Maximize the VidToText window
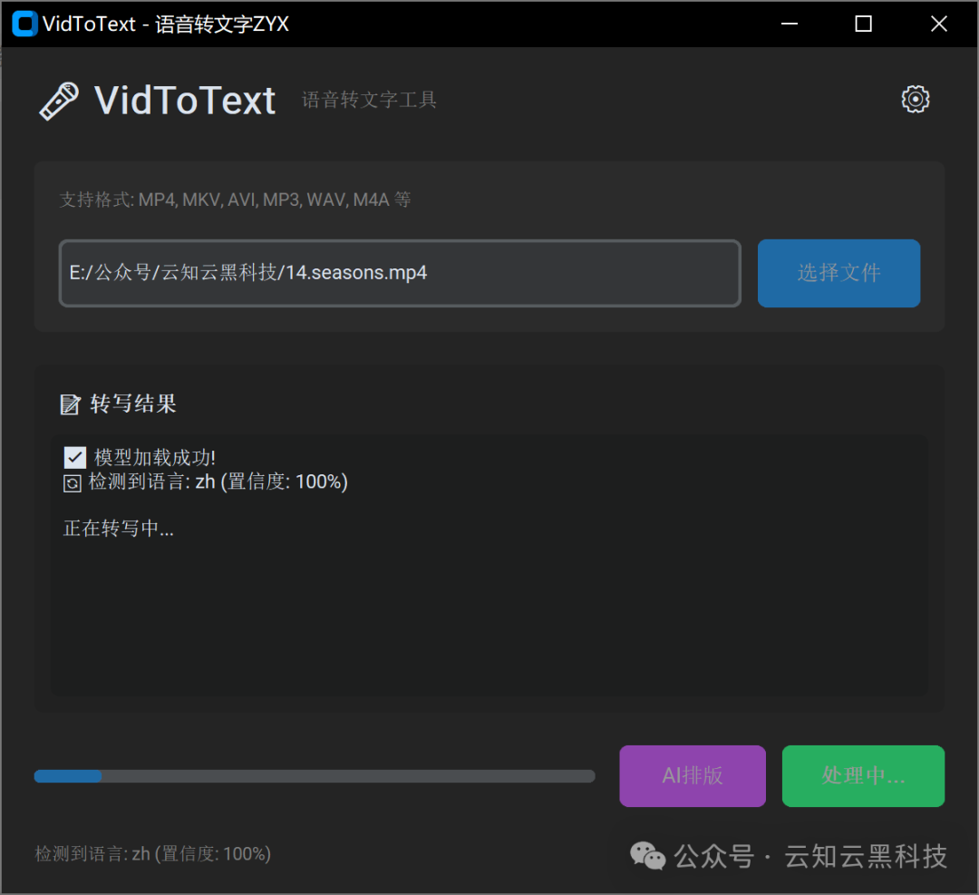The height and width of the screenshot is (895, 979). pos(864,24)
